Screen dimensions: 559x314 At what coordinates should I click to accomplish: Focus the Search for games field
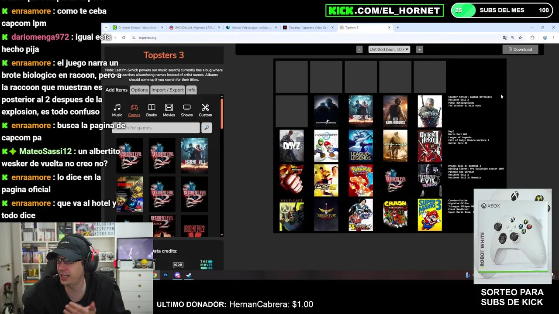coord(156,127)
